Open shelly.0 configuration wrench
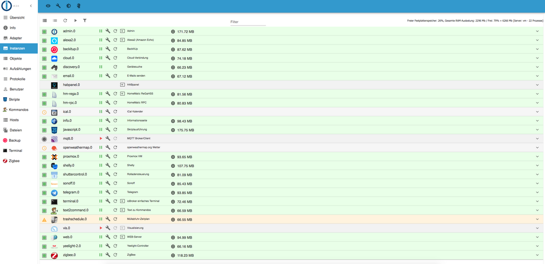545x264 pixels. (x=108, y=165)
